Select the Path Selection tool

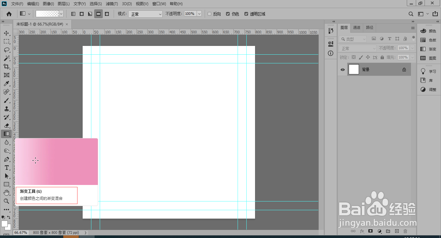6,176
